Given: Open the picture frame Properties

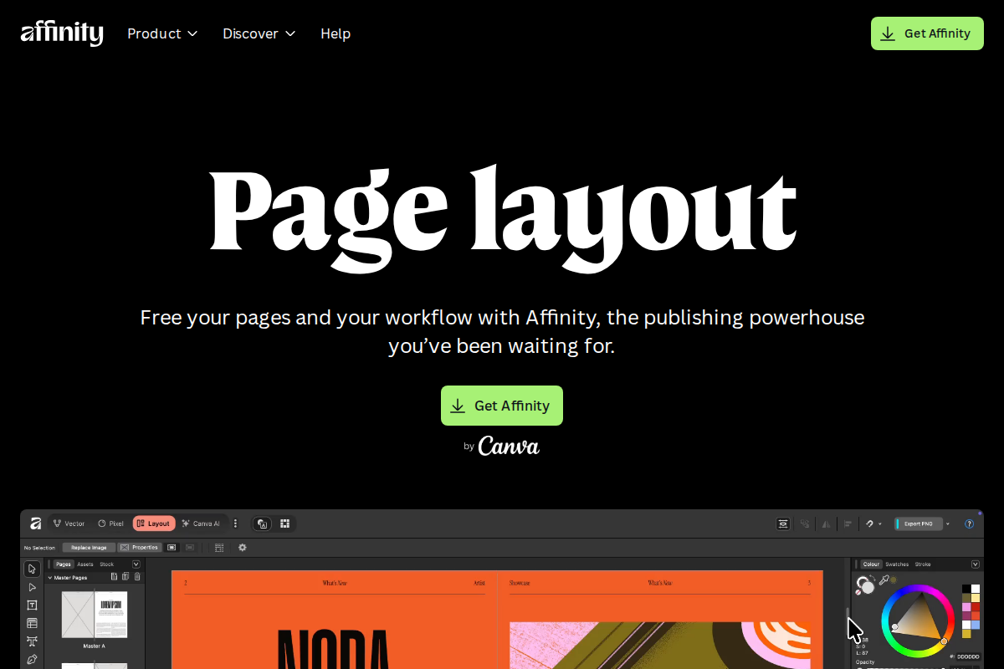Looking at the screenshot, I should tap(139, 548).
